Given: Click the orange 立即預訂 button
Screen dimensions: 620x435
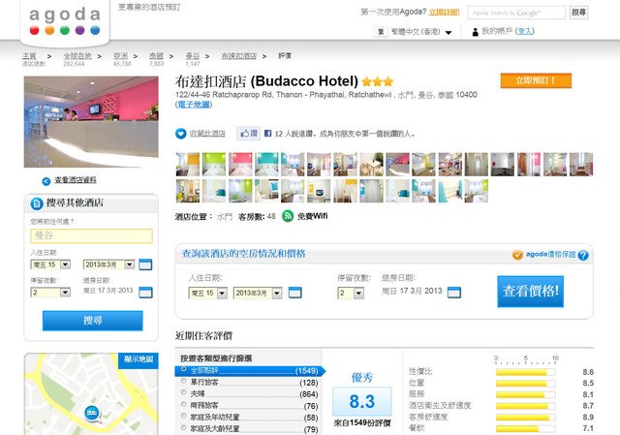Looking at the screenshot, I should point(536,80).
